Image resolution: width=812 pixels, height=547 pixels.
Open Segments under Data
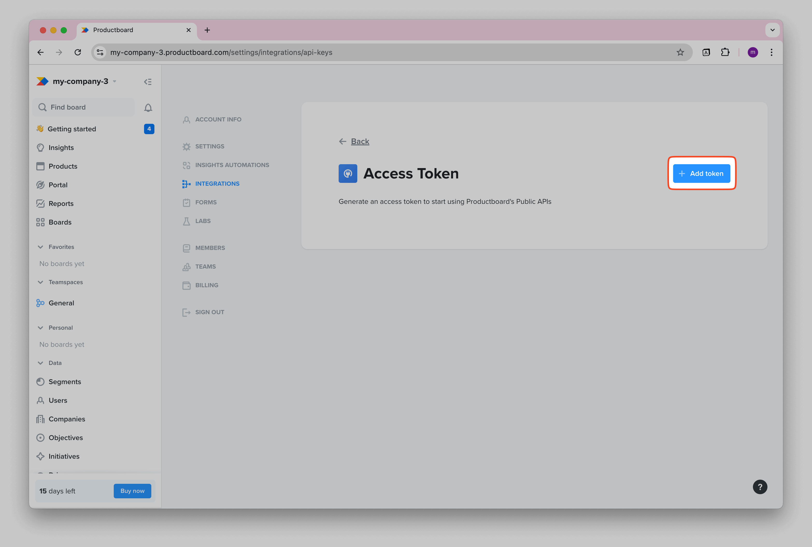(x=65, y=382)
